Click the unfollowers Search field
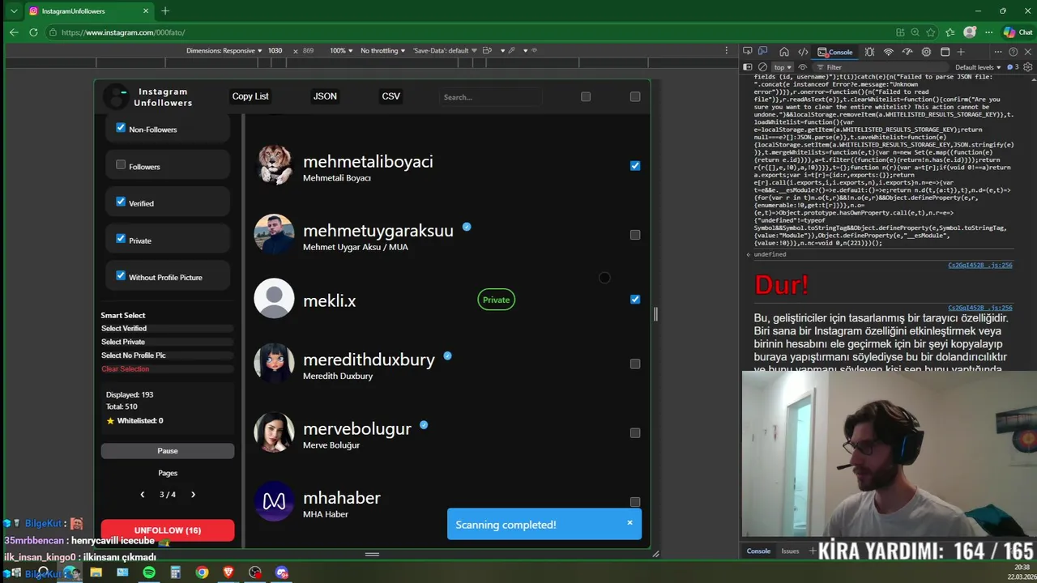Screen dimensions: 1037x583 point(490,97)
